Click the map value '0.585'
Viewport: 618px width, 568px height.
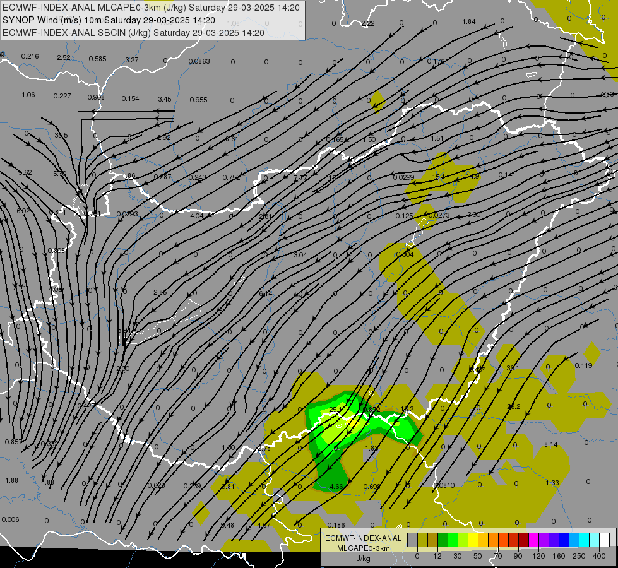[x=97, y=59]
